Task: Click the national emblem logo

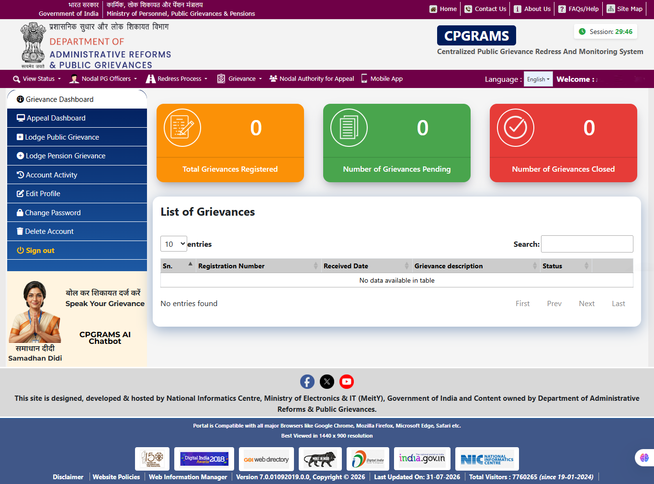Action: point(33,45)
